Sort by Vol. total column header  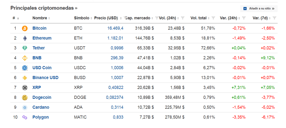click(x=200, y=18)
